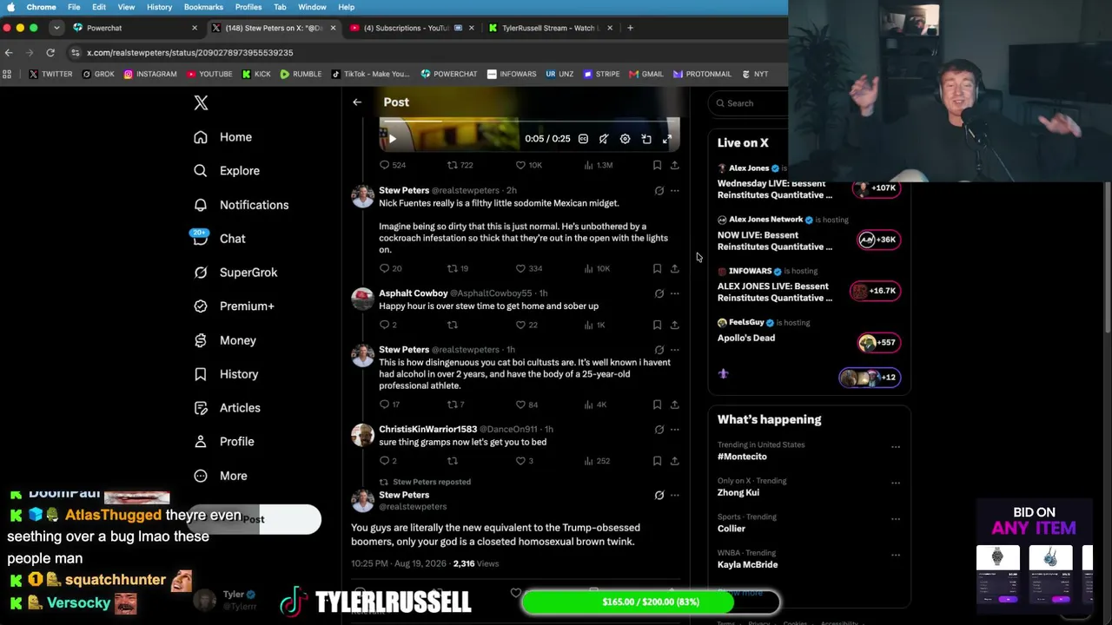The image size is (1112, 625).
Task: Bookmark Asphalt Cowboy's post
Action: pyautogui.click(x=657, y=326)
